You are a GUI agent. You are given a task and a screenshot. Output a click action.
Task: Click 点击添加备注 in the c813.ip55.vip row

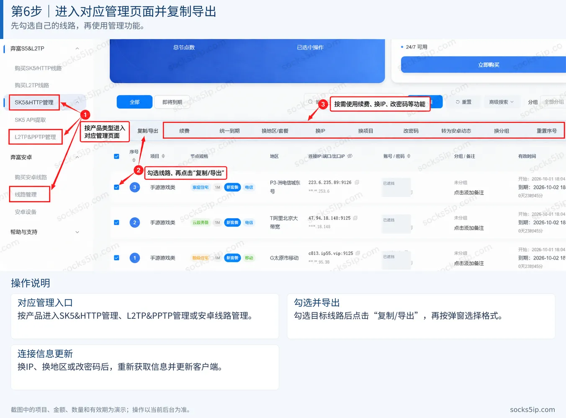click(x=469, y=263)
